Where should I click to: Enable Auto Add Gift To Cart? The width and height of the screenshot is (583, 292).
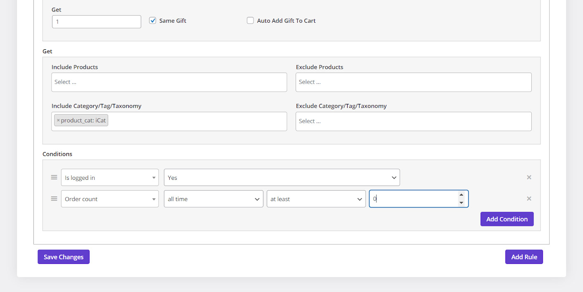250,21
